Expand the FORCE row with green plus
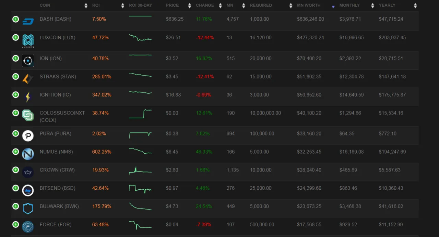The image size is (439, 237). [x=15, y=224]
